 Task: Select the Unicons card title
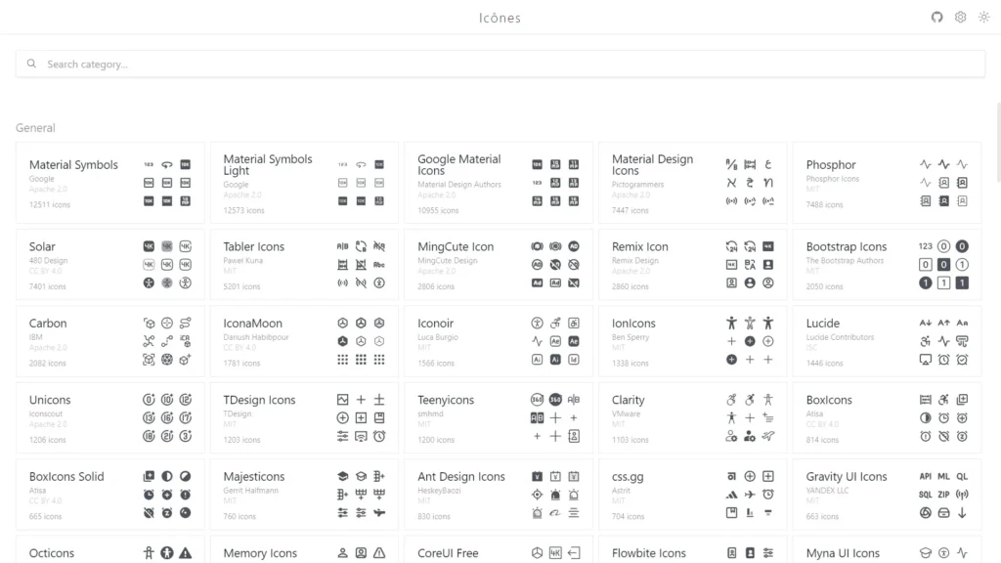50,400
